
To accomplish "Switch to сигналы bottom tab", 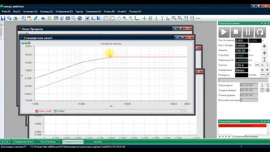I will click(x=97, y=142).
